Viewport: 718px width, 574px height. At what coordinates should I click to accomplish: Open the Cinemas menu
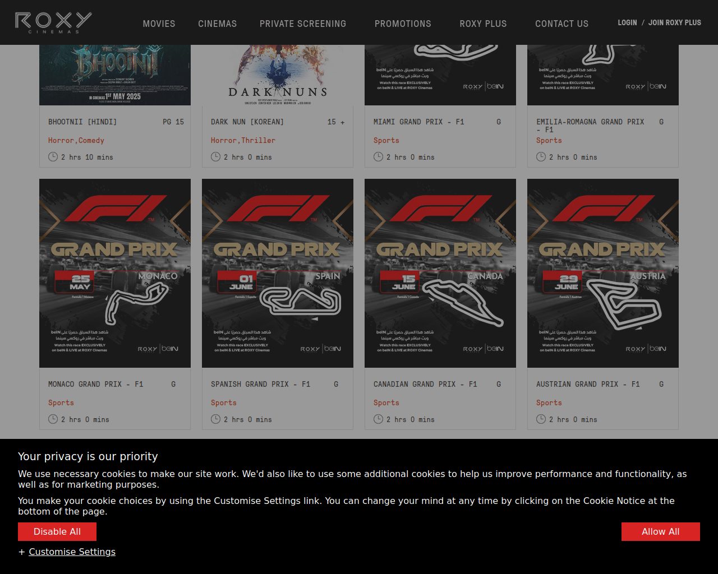[x=217, y=24]
